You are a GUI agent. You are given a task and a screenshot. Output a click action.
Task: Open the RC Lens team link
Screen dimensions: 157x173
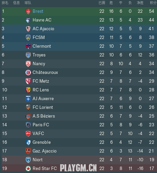pyautogui.click(x=41, y=90)
